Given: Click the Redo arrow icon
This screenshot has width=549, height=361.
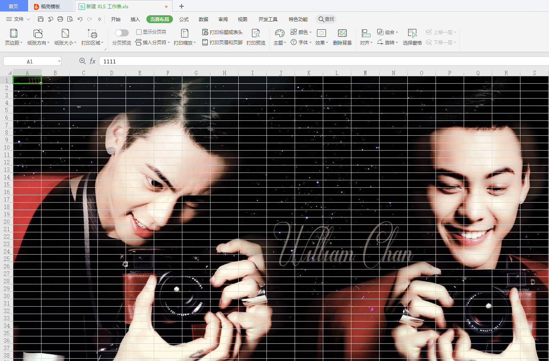Looking at the screenshot, I should tap(90, 19).
